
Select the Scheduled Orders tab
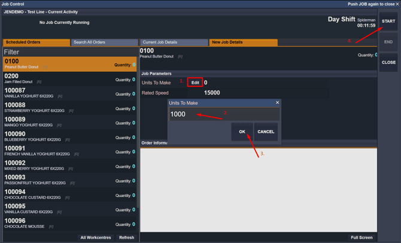point(37,42)
